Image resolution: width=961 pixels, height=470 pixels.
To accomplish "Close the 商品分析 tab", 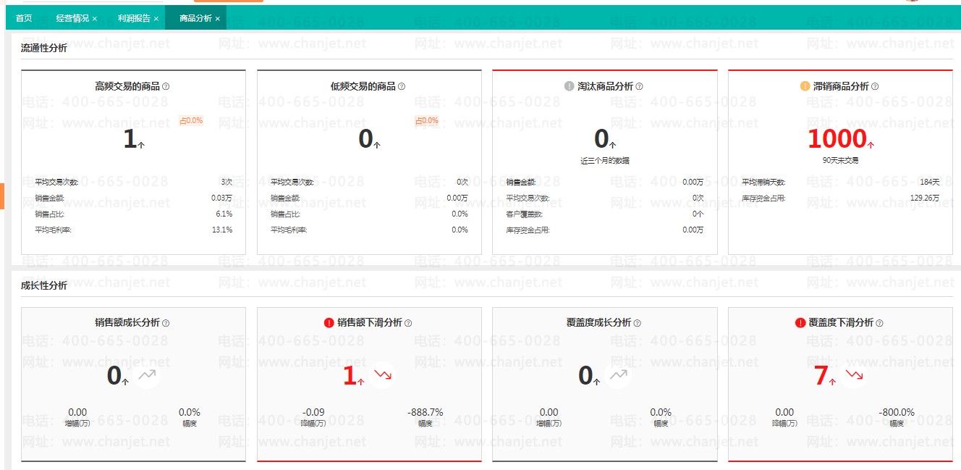I will pos(218,19).
